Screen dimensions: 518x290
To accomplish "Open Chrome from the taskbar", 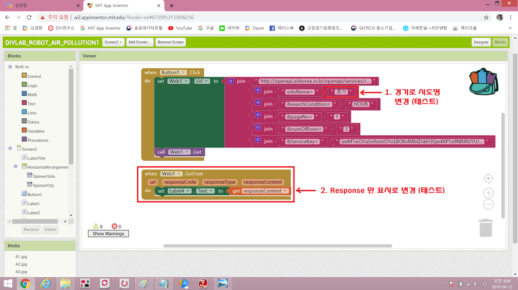I will [x=25, y=283].
